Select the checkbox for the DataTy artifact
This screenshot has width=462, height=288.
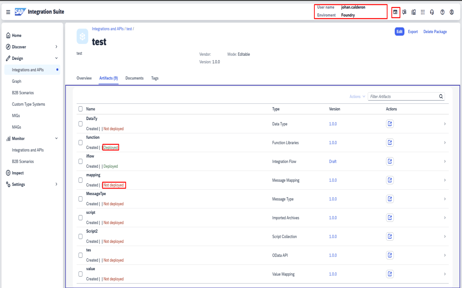pos(80,123)
